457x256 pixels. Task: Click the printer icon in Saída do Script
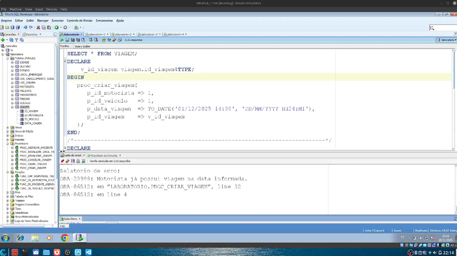pyautogui.click(x=78, y=161)
